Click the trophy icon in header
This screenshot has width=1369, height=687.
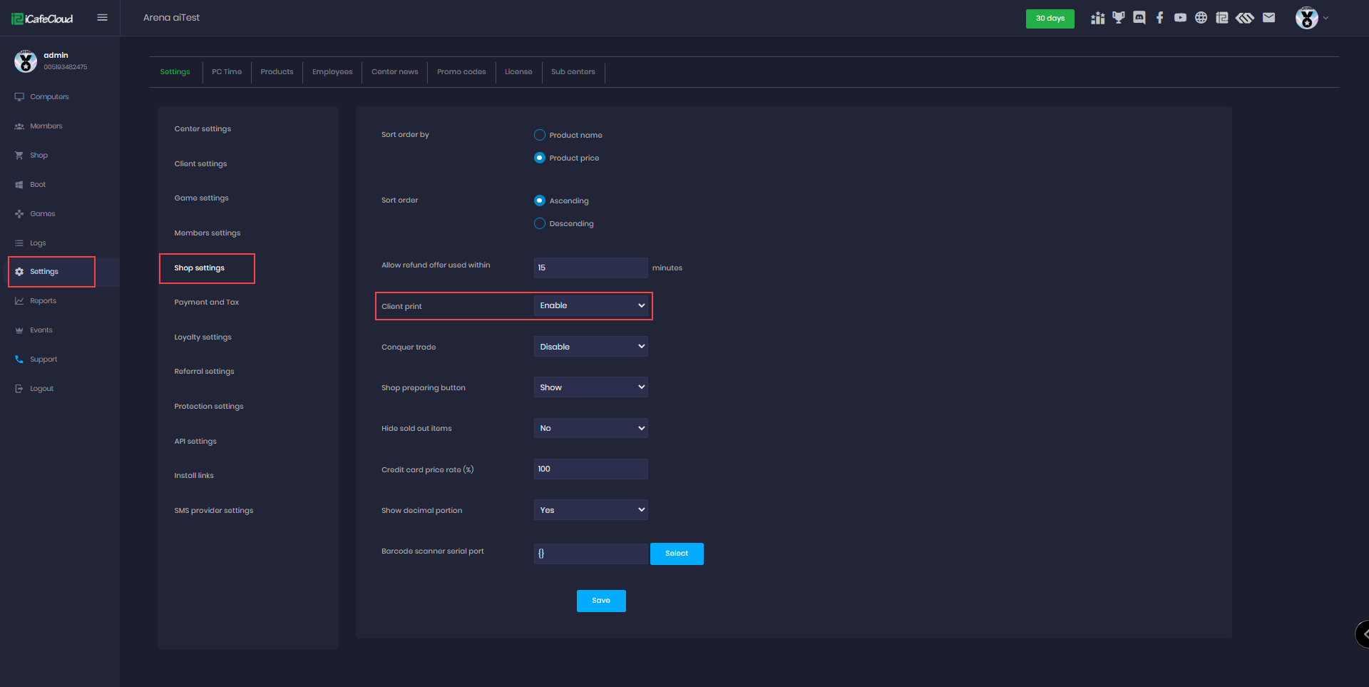[1118, 18]
